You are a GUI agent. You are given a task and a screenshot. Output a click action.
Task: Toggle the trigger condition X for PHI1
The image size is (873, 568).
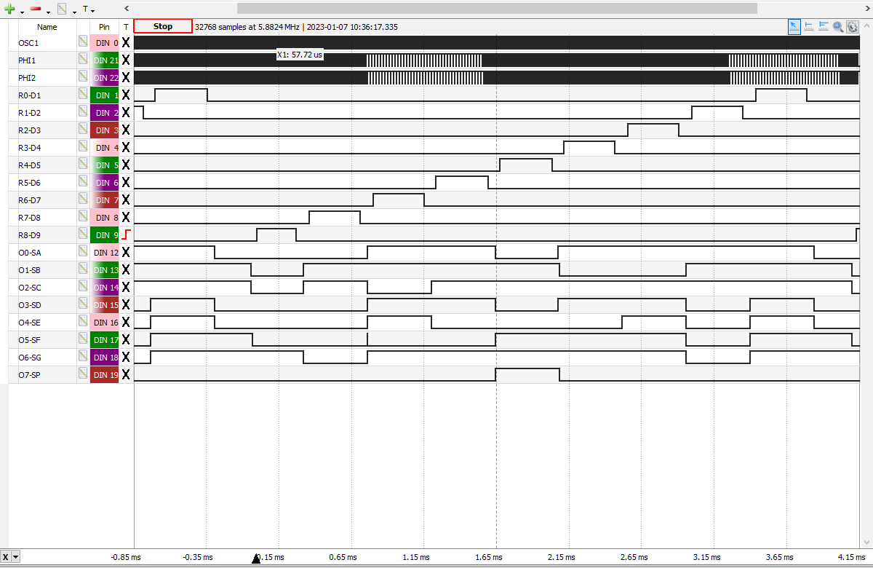[x=126, y=60]
